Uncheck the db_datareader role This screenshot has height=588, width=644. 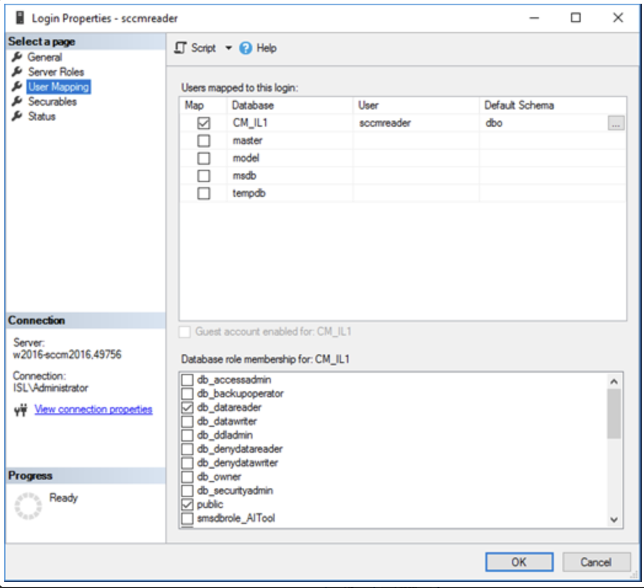[187, 407]
